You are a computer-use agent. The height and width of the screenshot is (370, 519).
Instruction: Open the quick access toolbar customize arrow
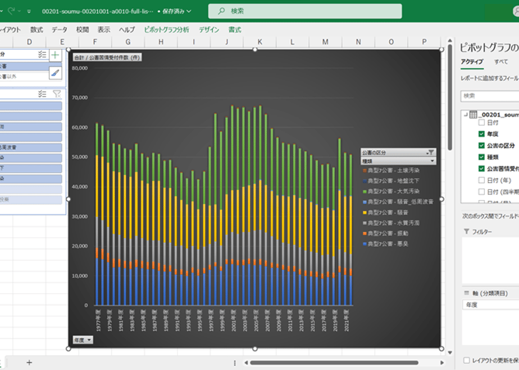coord(29,11)
